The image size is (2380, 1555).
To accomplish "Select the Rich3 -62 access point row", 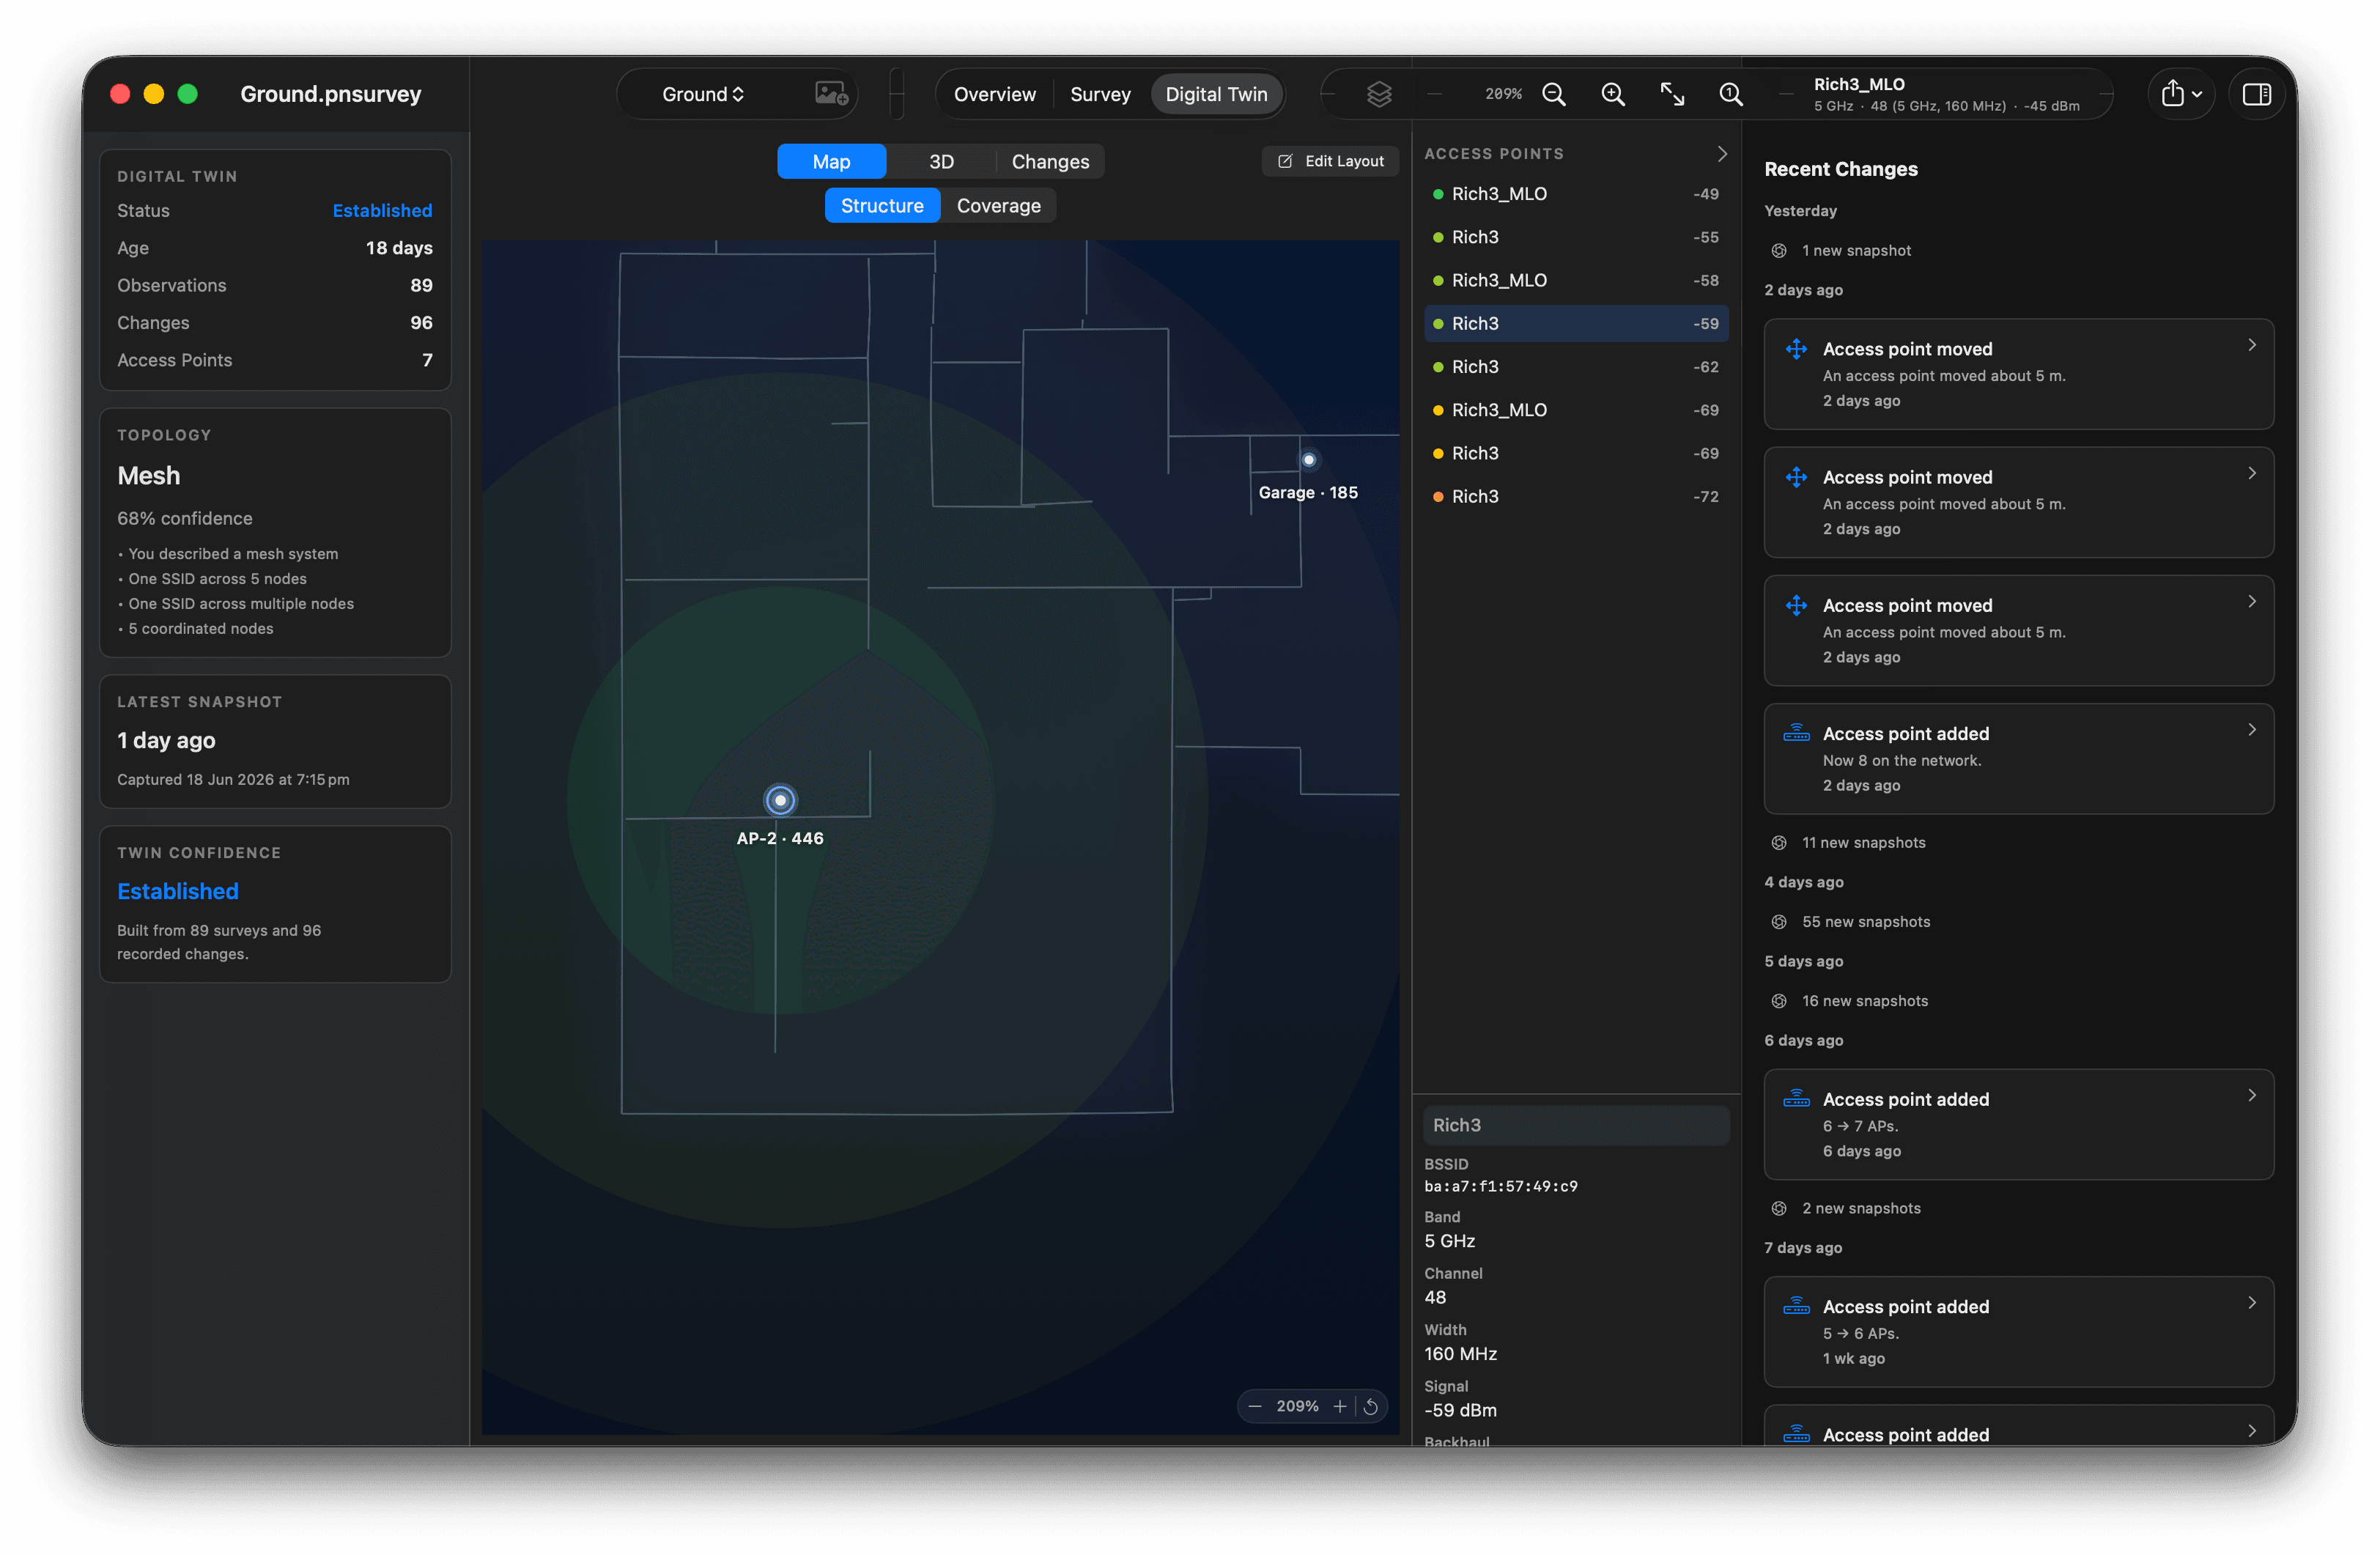I will (1576, 367).
